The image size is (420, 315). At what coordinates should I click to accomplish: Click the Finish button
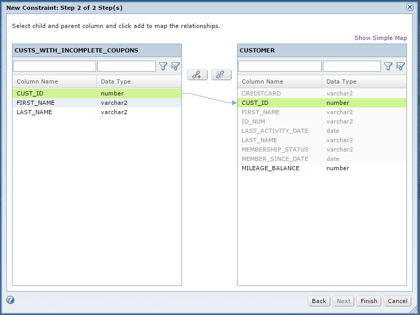tap(369, 301)
